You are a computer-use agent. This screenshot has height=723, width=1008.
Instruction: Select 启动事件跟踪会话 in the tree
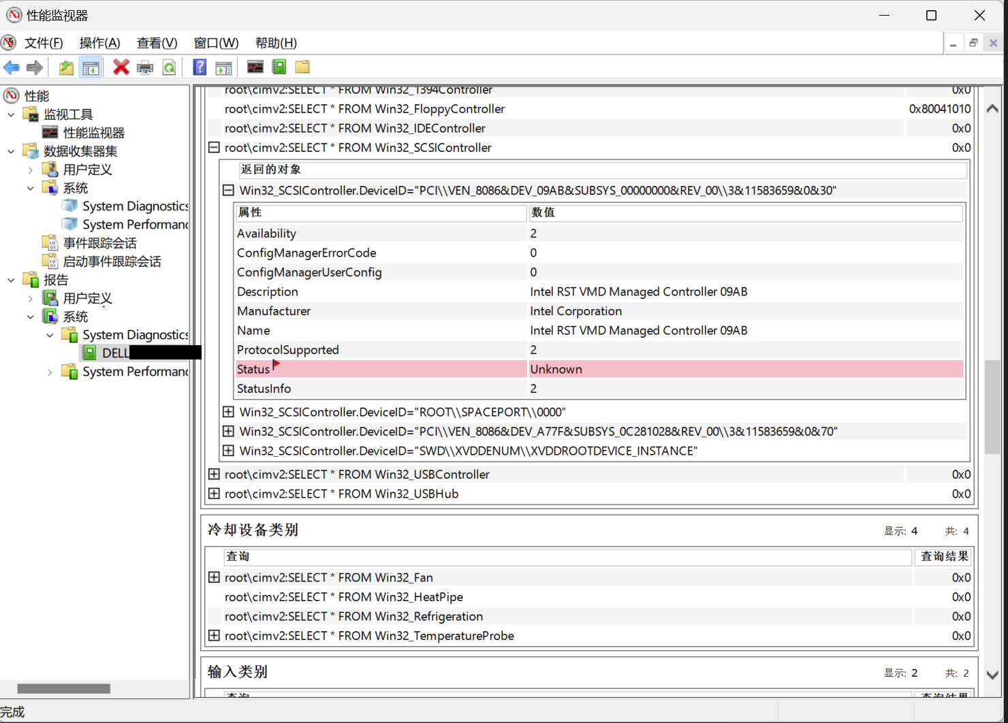[x=112, y=261]
